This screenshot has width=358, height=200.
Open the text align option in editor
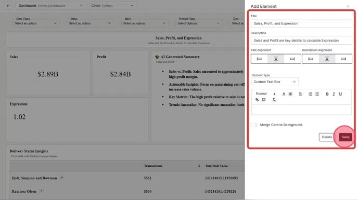pos(300,94)
